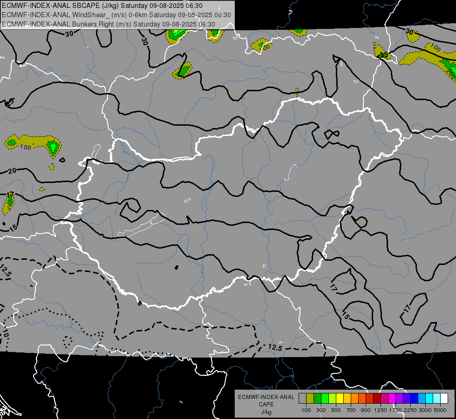Pick the amber swatch left of 700 tick

click(x=347, y=398)
